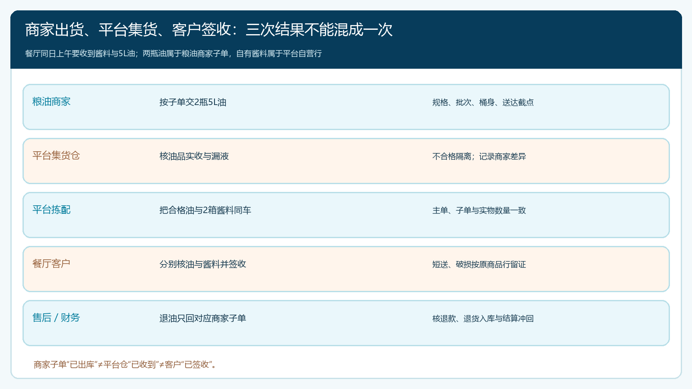
Task: Click the slide title about 商家出货、平台集货、客户签收
Action: (x=209, y=30)
